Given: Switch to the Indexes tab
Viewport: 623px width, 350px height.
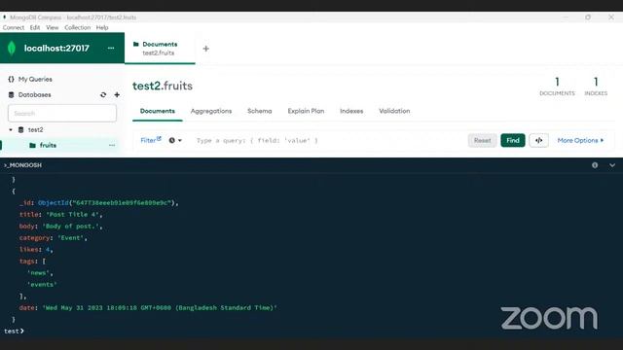Looking at the screenshot, I should coord(351,111).
